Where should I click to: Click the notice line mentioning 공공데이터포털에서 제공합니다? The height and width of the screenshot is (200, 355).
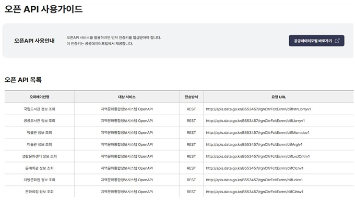tap(100, 43)
